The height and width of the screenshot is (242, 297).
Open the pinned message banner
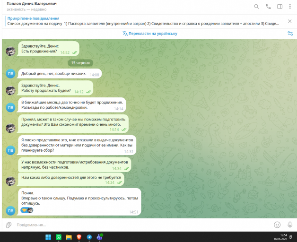(143, 21)
